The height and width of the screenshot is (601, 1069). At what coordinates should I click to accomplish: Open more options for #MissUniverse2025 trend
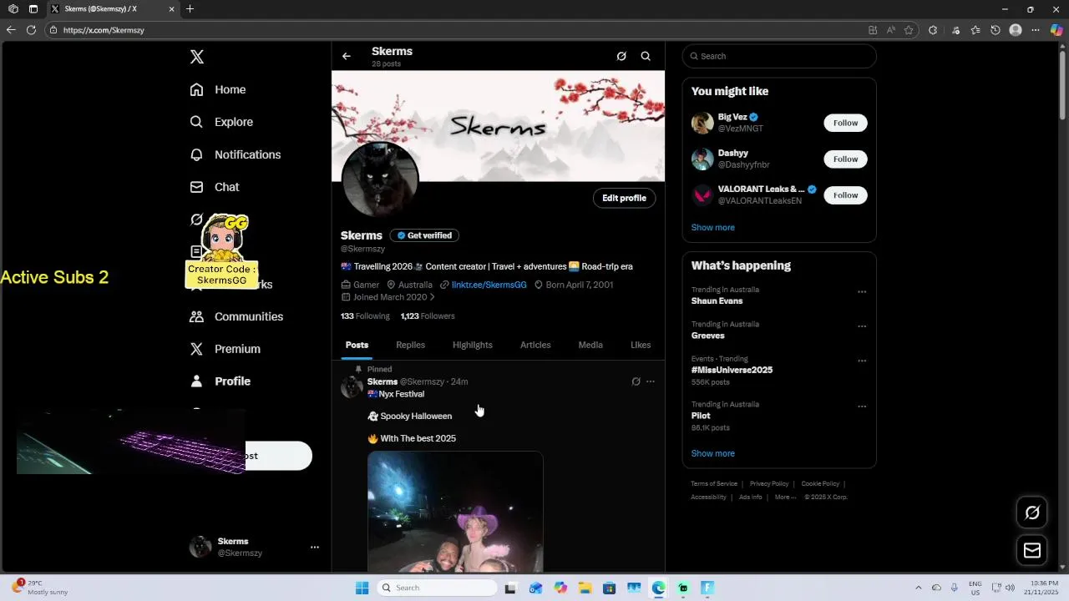(x=862, y=361)
